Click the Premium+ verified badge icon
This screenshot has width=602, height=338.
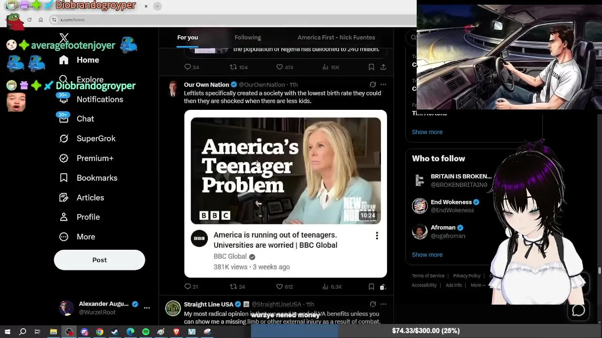pyautogui.click(x=64, y=158)
